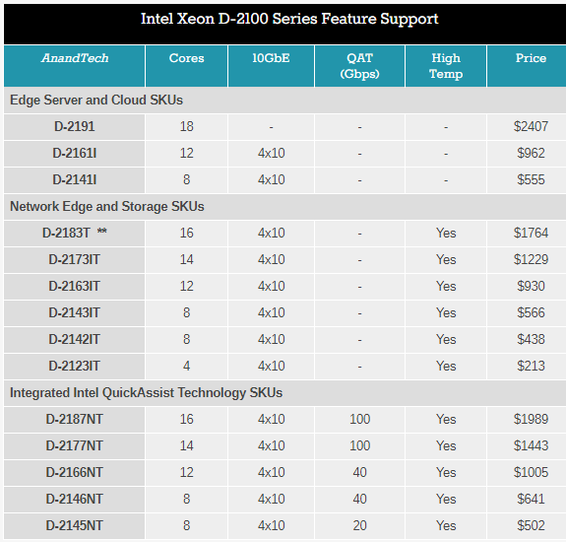Click the QAT value 20 for D-2145NT
Image resolution: width=566 pixels, height=542 pixels.
click(359, 525)
